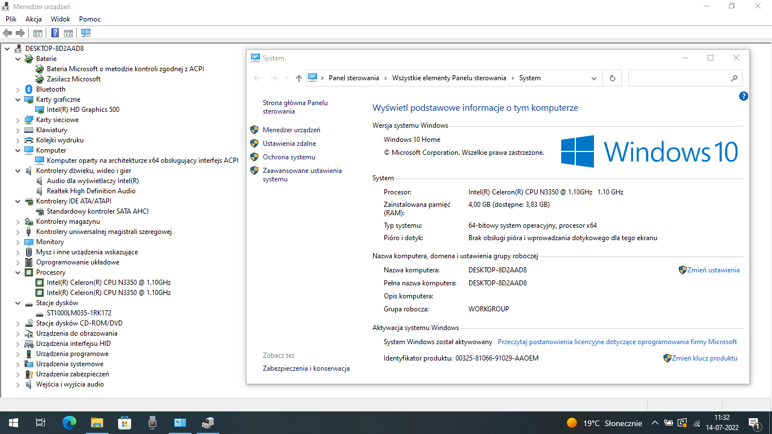Click the Forward arrow in Device Manager toolbar

tap(20, 33)
